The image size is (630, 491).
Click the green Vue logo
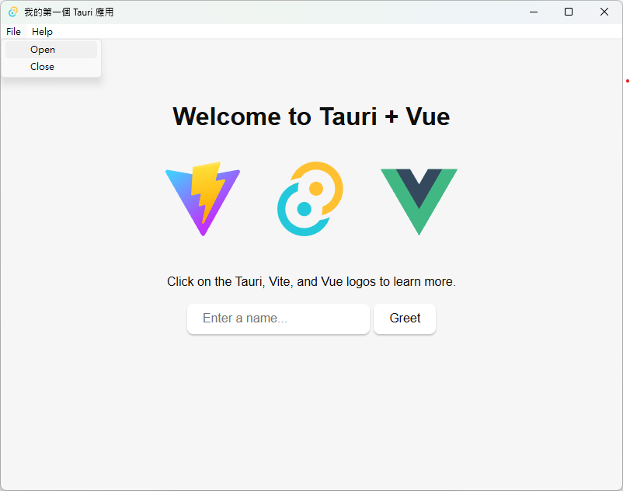(x=419, y=202)
